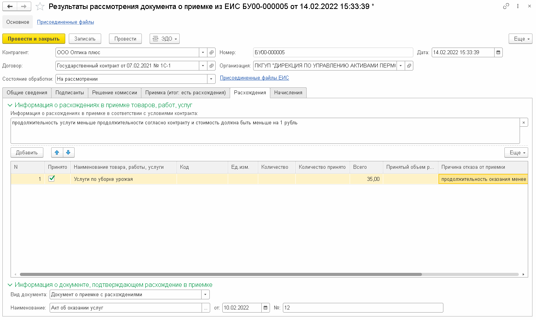Select the Всего cell showing 35,00

366,179
